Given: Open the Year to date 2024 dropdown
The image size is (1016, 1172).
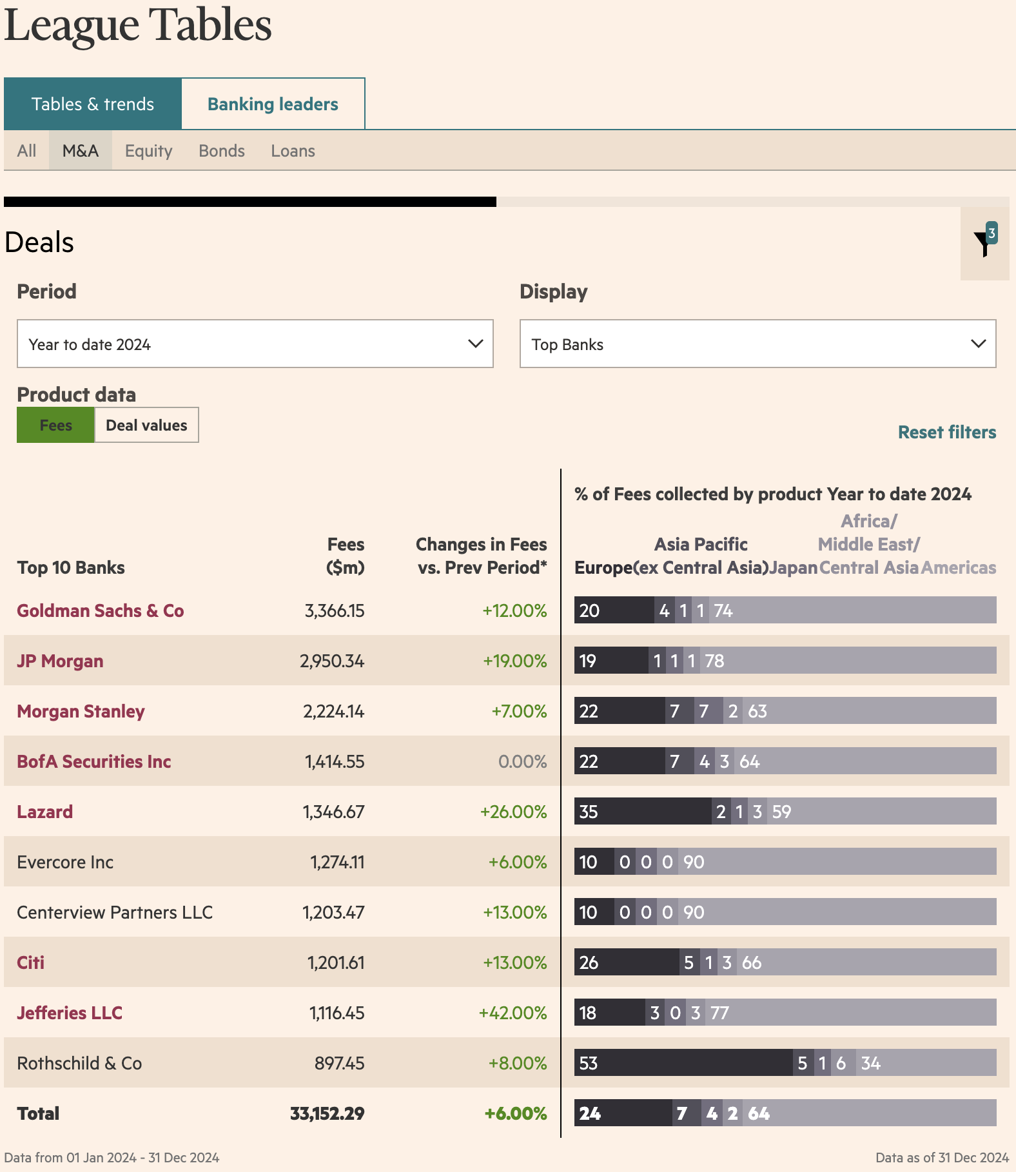Looking at the screenshot, I should 255,344.
